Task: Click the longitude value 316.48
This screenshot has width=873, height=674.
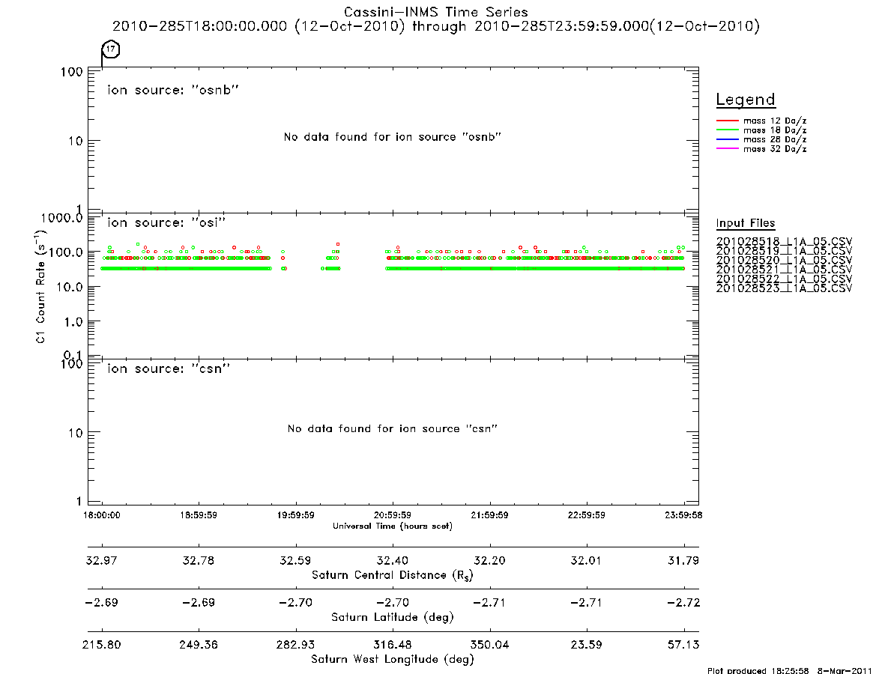Action: click(x=393, y=645)
